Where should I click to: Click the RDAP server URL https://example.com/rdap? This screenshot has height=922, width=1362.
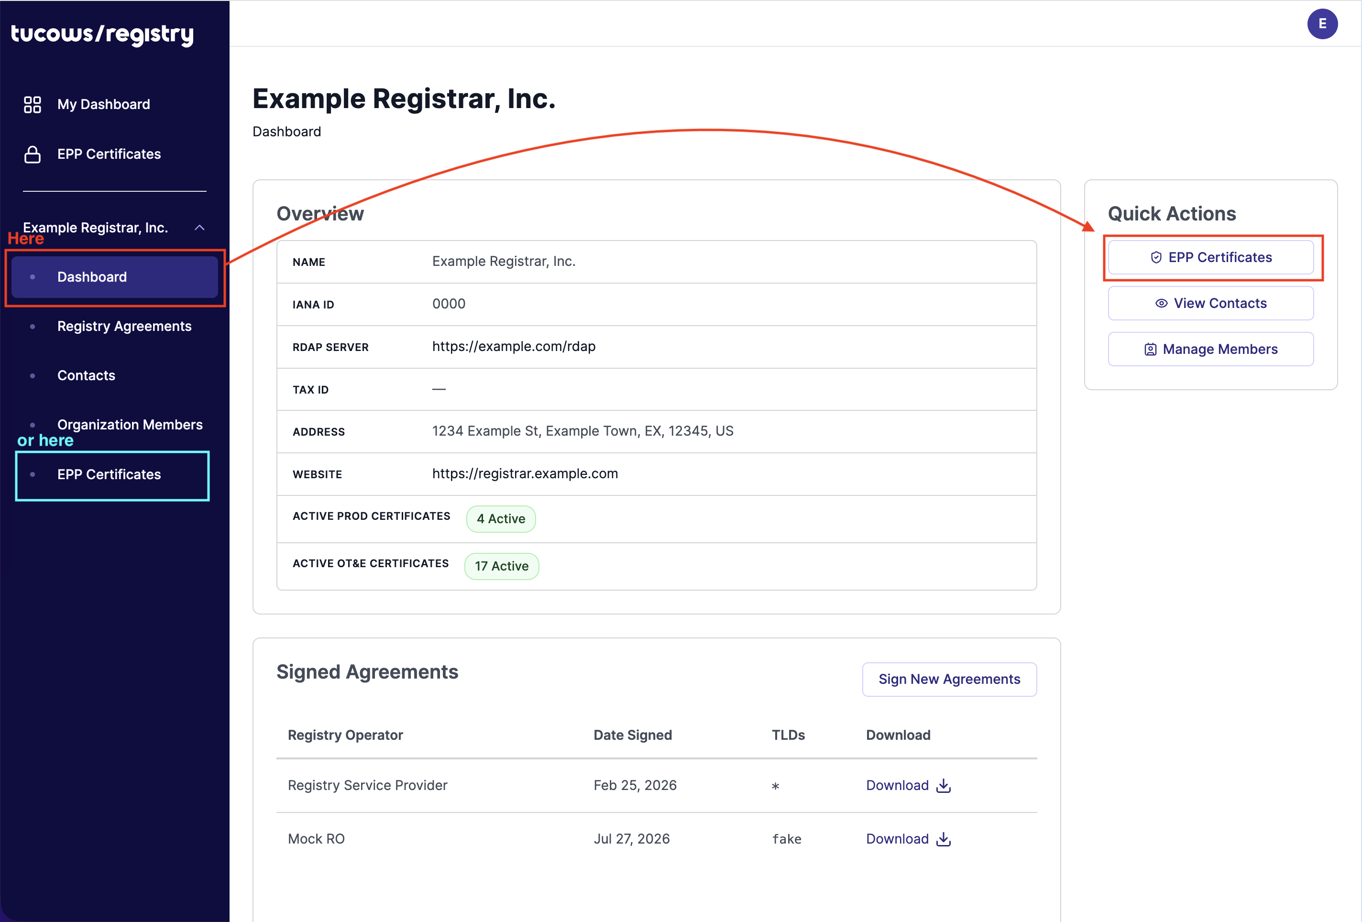tap(514, 346)
